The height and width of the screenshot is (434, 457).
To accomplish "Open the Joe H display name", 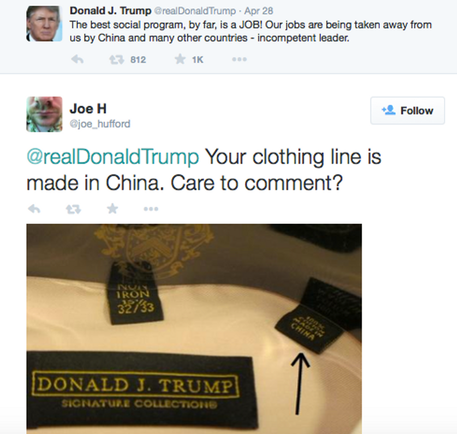I will click(x=88, y=109).
